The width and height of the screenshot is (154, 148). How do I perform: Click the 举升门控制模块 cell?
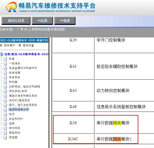click(124, 45)
